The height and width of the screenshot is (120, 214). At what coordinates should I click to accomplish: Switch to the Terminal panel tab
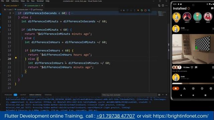click(48, 95)
